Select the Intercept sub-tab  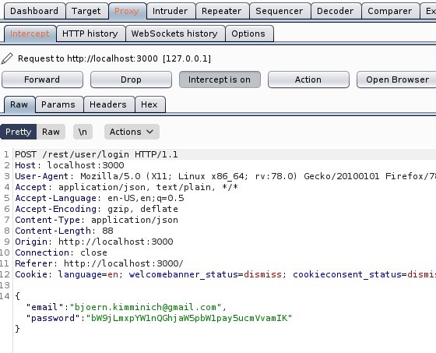point(30,34)
